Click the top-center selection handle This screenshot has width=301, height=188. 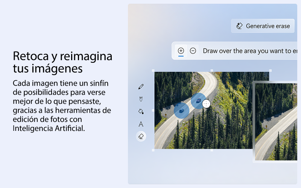point(211,71)
